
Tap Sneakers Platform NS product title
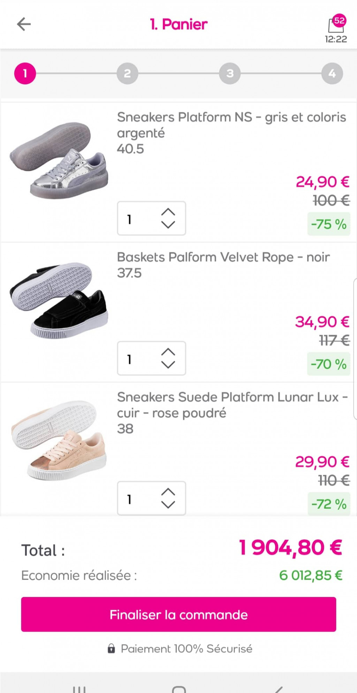(x=231, y=125)
